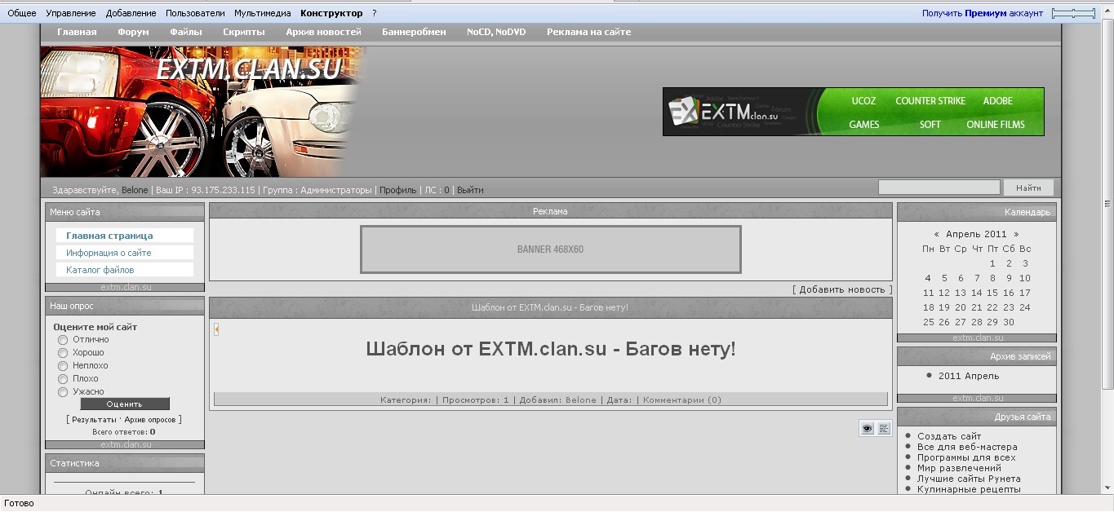This screenshot has height=512, width=1114.
Task: Open the 'Мир развлечений' link
Action: [959, 468]
